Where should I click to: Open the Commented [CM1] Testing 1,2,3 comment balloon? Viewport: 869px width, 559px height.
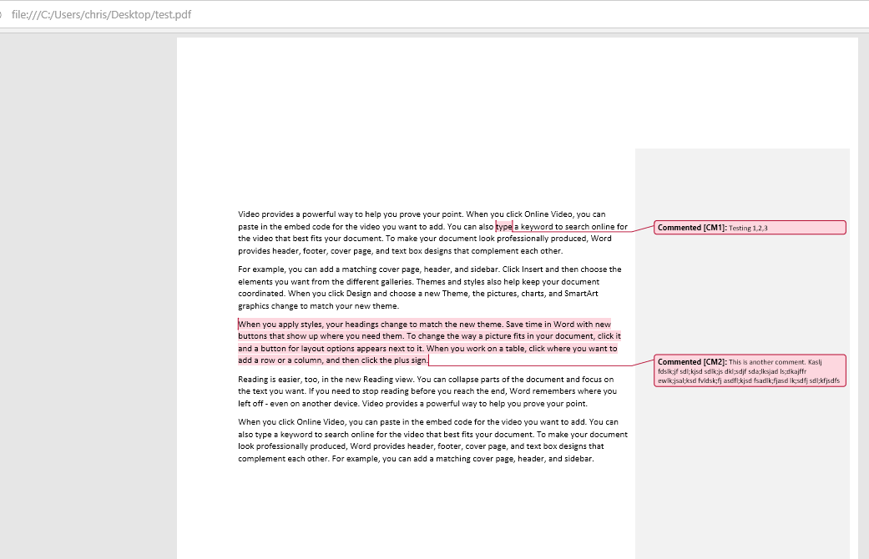pos(750,228)
